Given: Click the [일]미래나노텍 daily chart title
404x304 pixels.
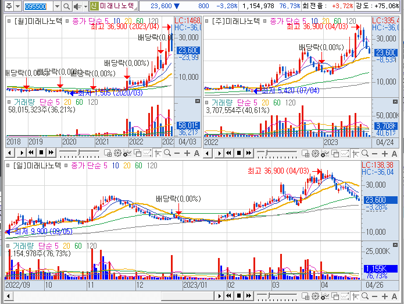Looking at the screenshot, I should pyautogui.click(x=37, y=165).
